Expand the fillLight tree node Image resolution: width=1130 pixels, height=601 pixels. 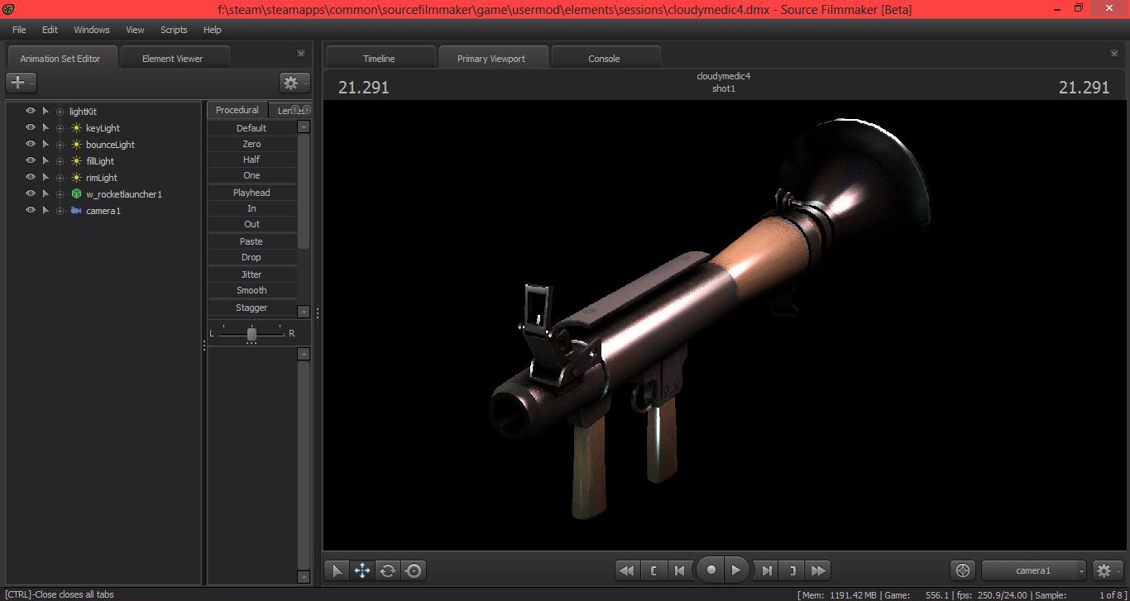pyautogui.click(x=60, y=161)
